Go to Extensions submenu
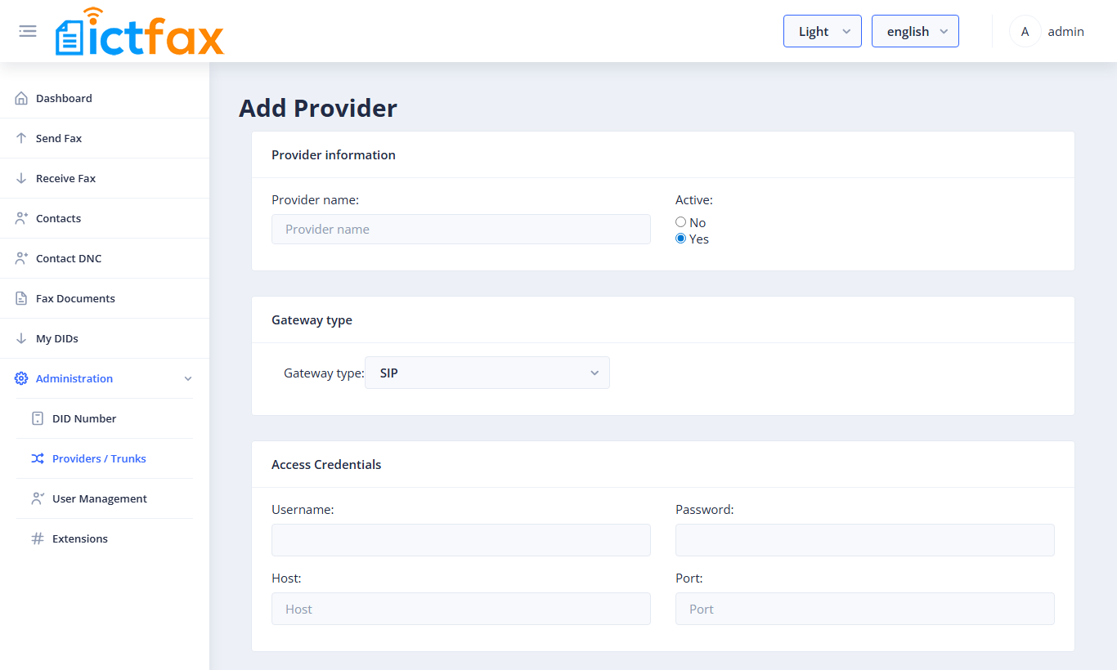1117x670 pixels. click(x=80, y=538)
